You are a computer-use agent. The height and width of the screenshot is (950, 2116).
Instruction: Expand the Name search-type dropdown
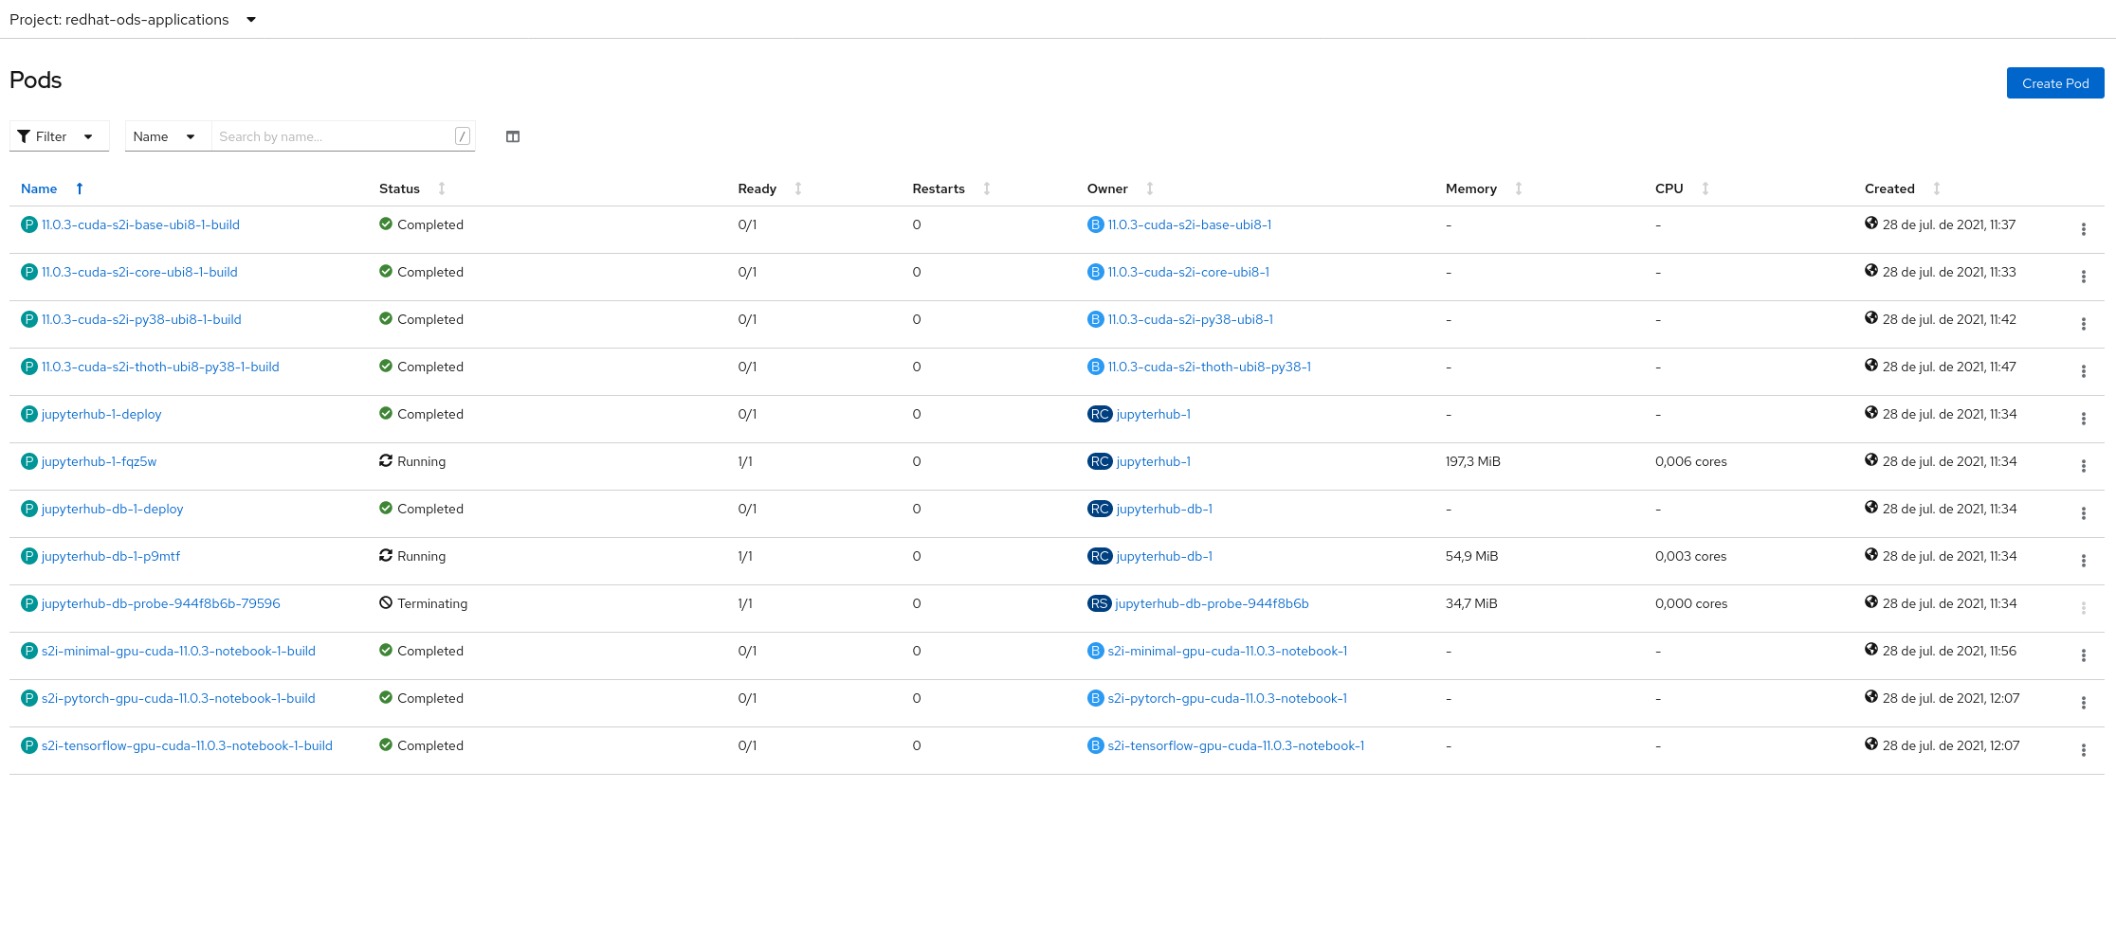(x=165, y=136)
